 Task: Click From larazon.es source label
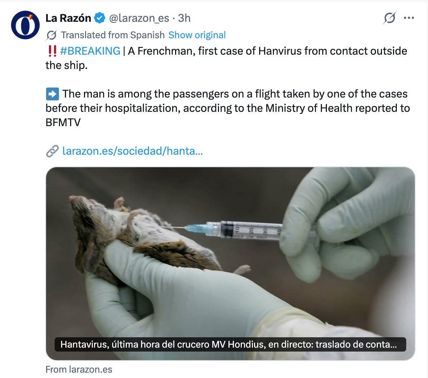(79, 369)
